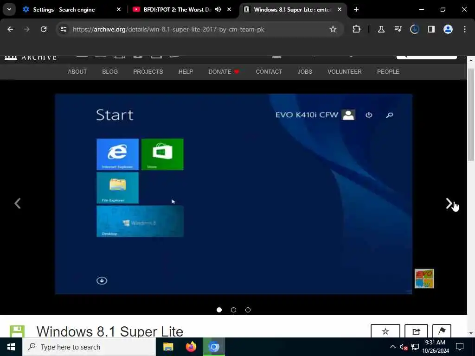Open the volume icon in system tray
The width and height of the screenshot is (475, 356).
[x=404, y=347]
